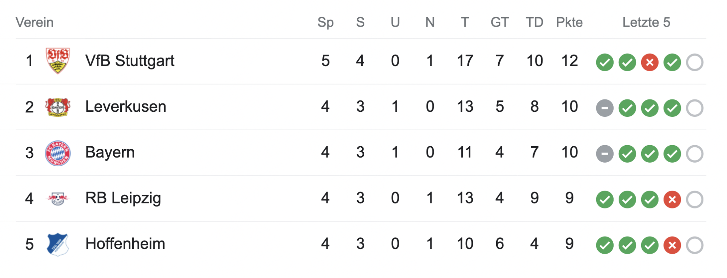The image size is (727, 278).
Task: Click Bayern's grey draw result icon
Action: (x=605, y=154)
